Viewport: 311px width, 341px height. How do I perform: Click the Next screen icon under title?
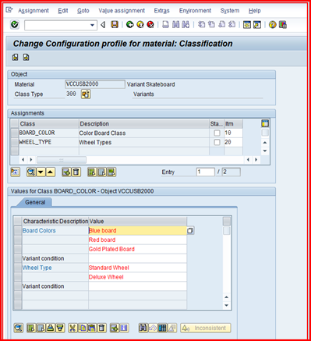click(x=26, y=58)
